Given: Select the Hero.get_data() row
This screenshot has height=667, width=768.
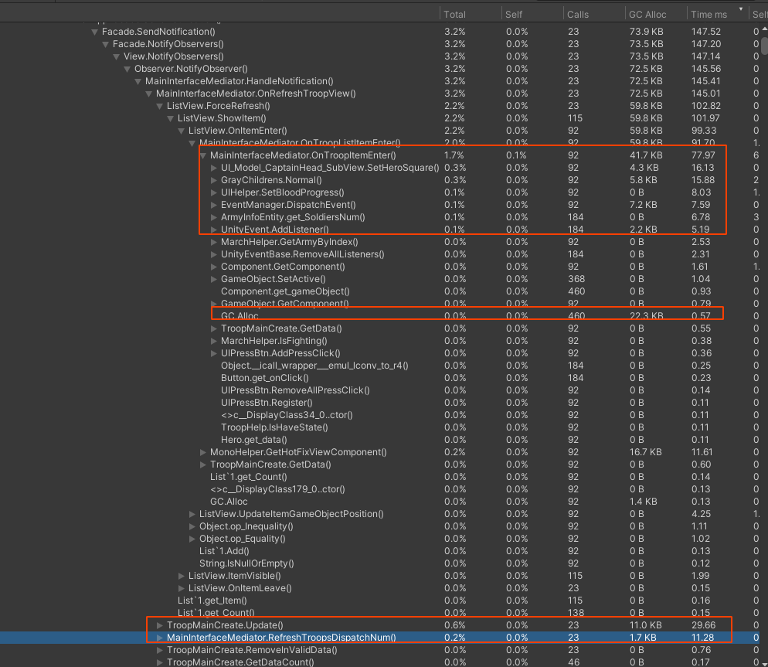Looking at the screenshot, I should [x=254, y=440].
